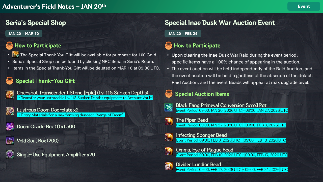Screen dimensions: 323x182
Task: Click the highlighted Sunken Depths transfer note
Action: [85, 98]
